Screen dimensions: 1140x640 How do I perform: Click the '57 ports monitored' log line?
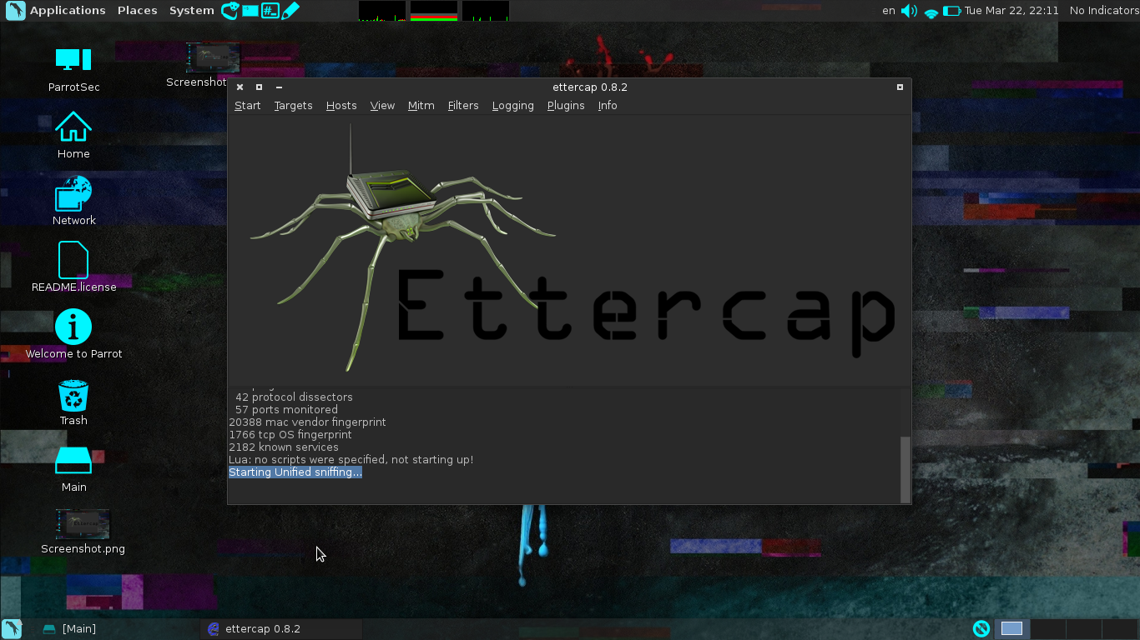(286, 410)
